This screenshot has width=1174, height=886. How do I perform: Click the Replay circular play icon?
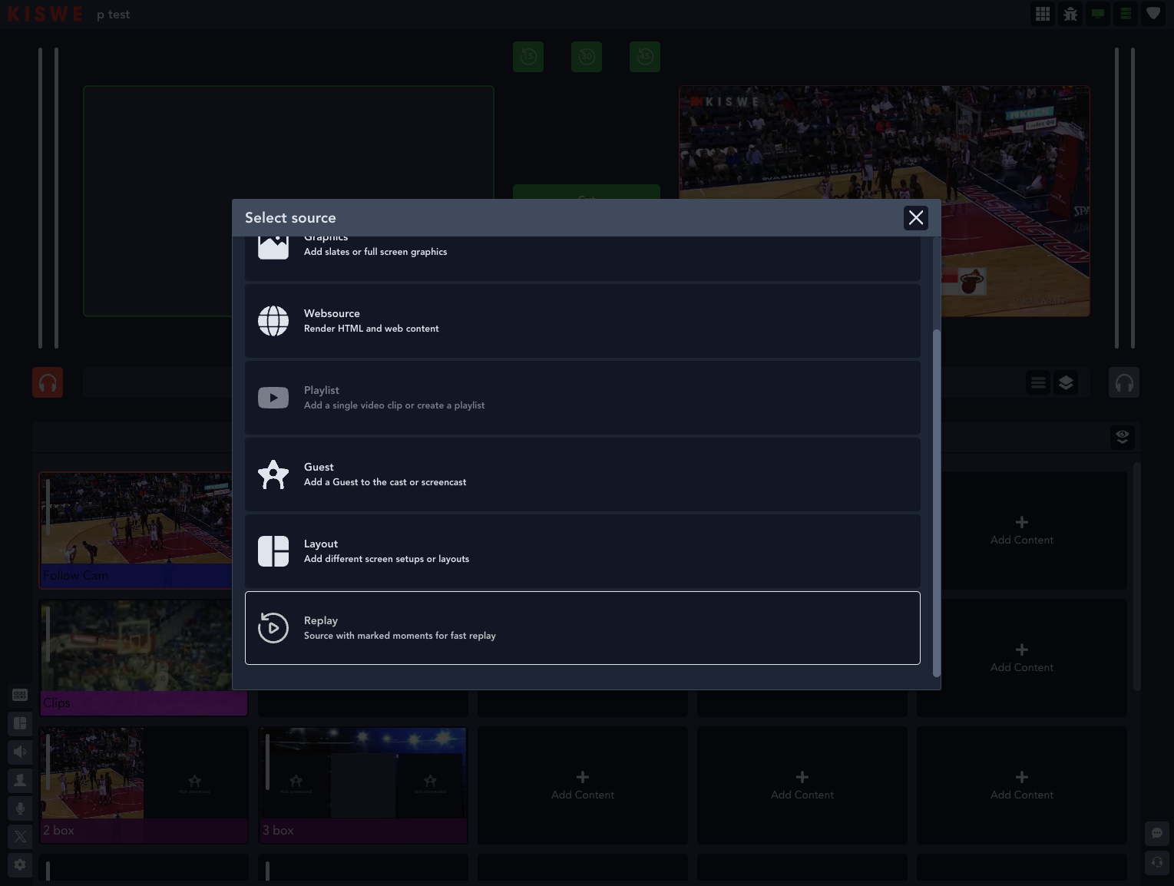coord(273,627)
